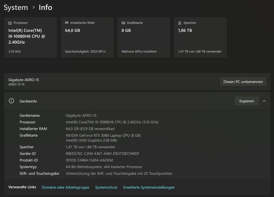The width and height of the screenshot is (274, 197).
Task: Open the Prozessor summary card
Action: 31,37
